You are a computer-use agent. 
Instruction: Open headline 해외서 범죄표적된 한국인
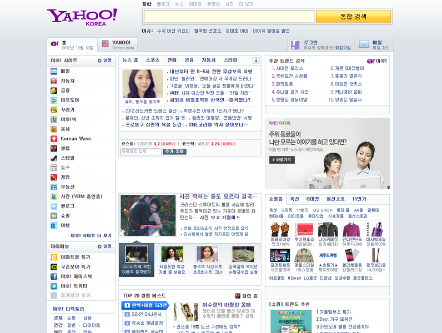coord(210,100)
